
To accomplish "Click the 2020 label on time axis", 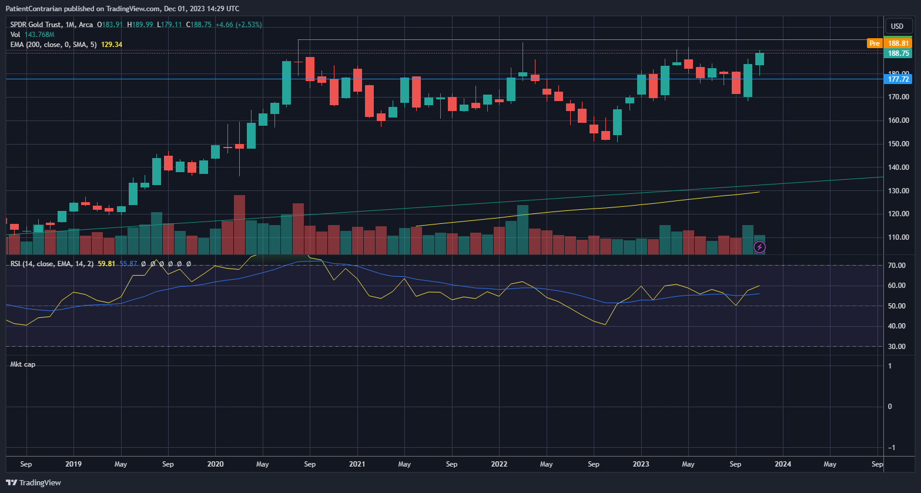I will tap(216, 464).
